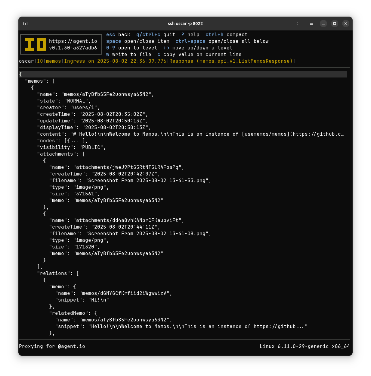This screenshot has height=376, width=371.
Task: Open the terminal tabs overview grid icon
Action: (x=299, y=24)
